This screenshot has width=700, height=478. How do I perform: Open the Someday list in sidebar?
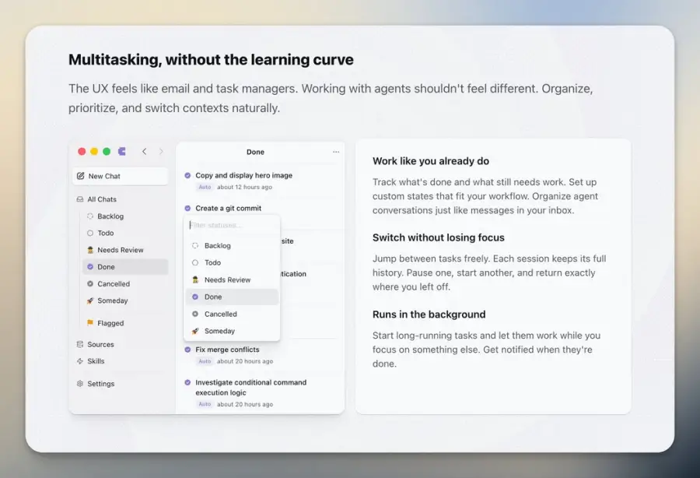click(125, 301)
